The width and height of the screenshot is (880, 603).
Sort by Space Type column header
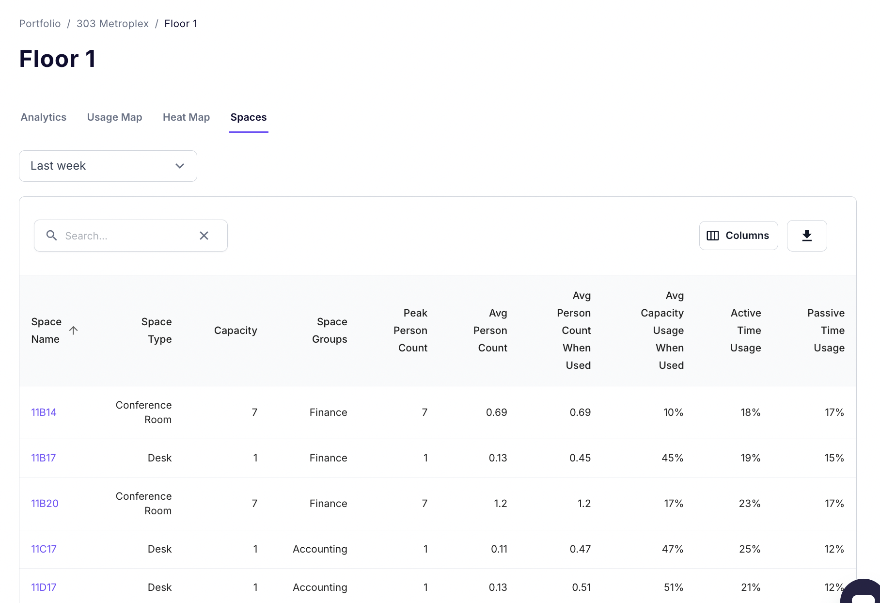click(x=157, y=331)
